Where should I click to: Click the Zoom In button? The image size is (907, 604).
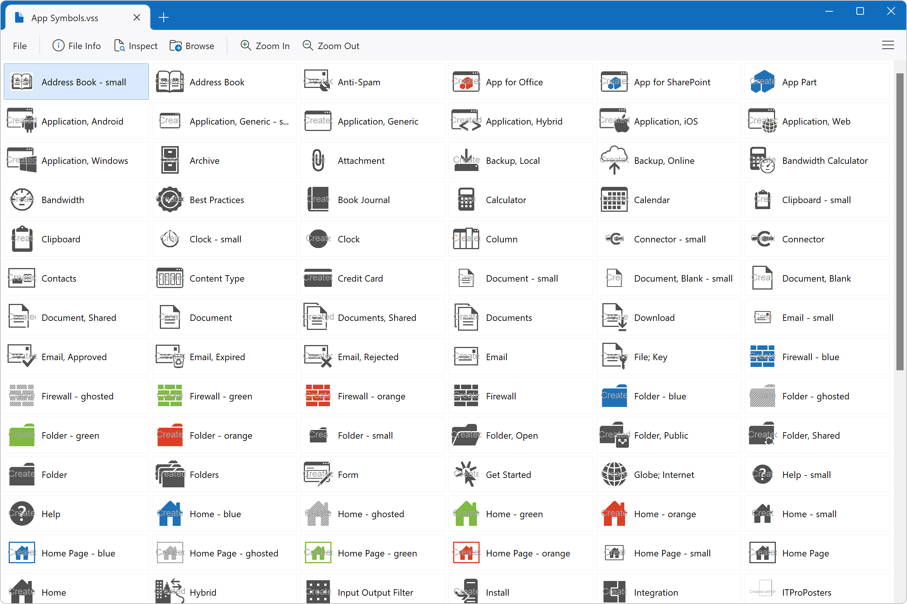265,45
